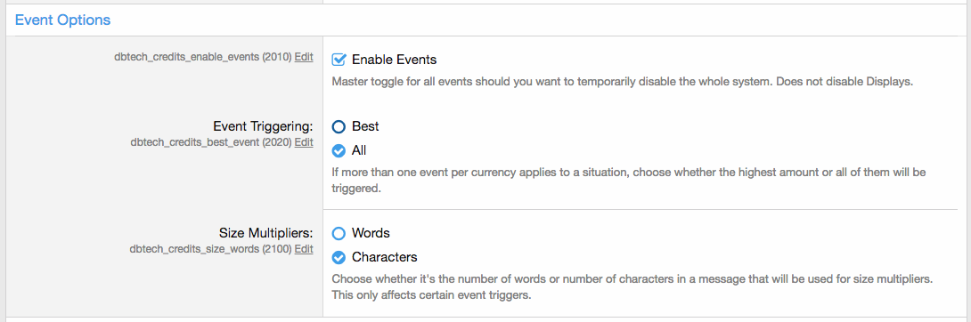Screen dimensions: 971x322
Task: Click the Words option label
Action: 371,234
